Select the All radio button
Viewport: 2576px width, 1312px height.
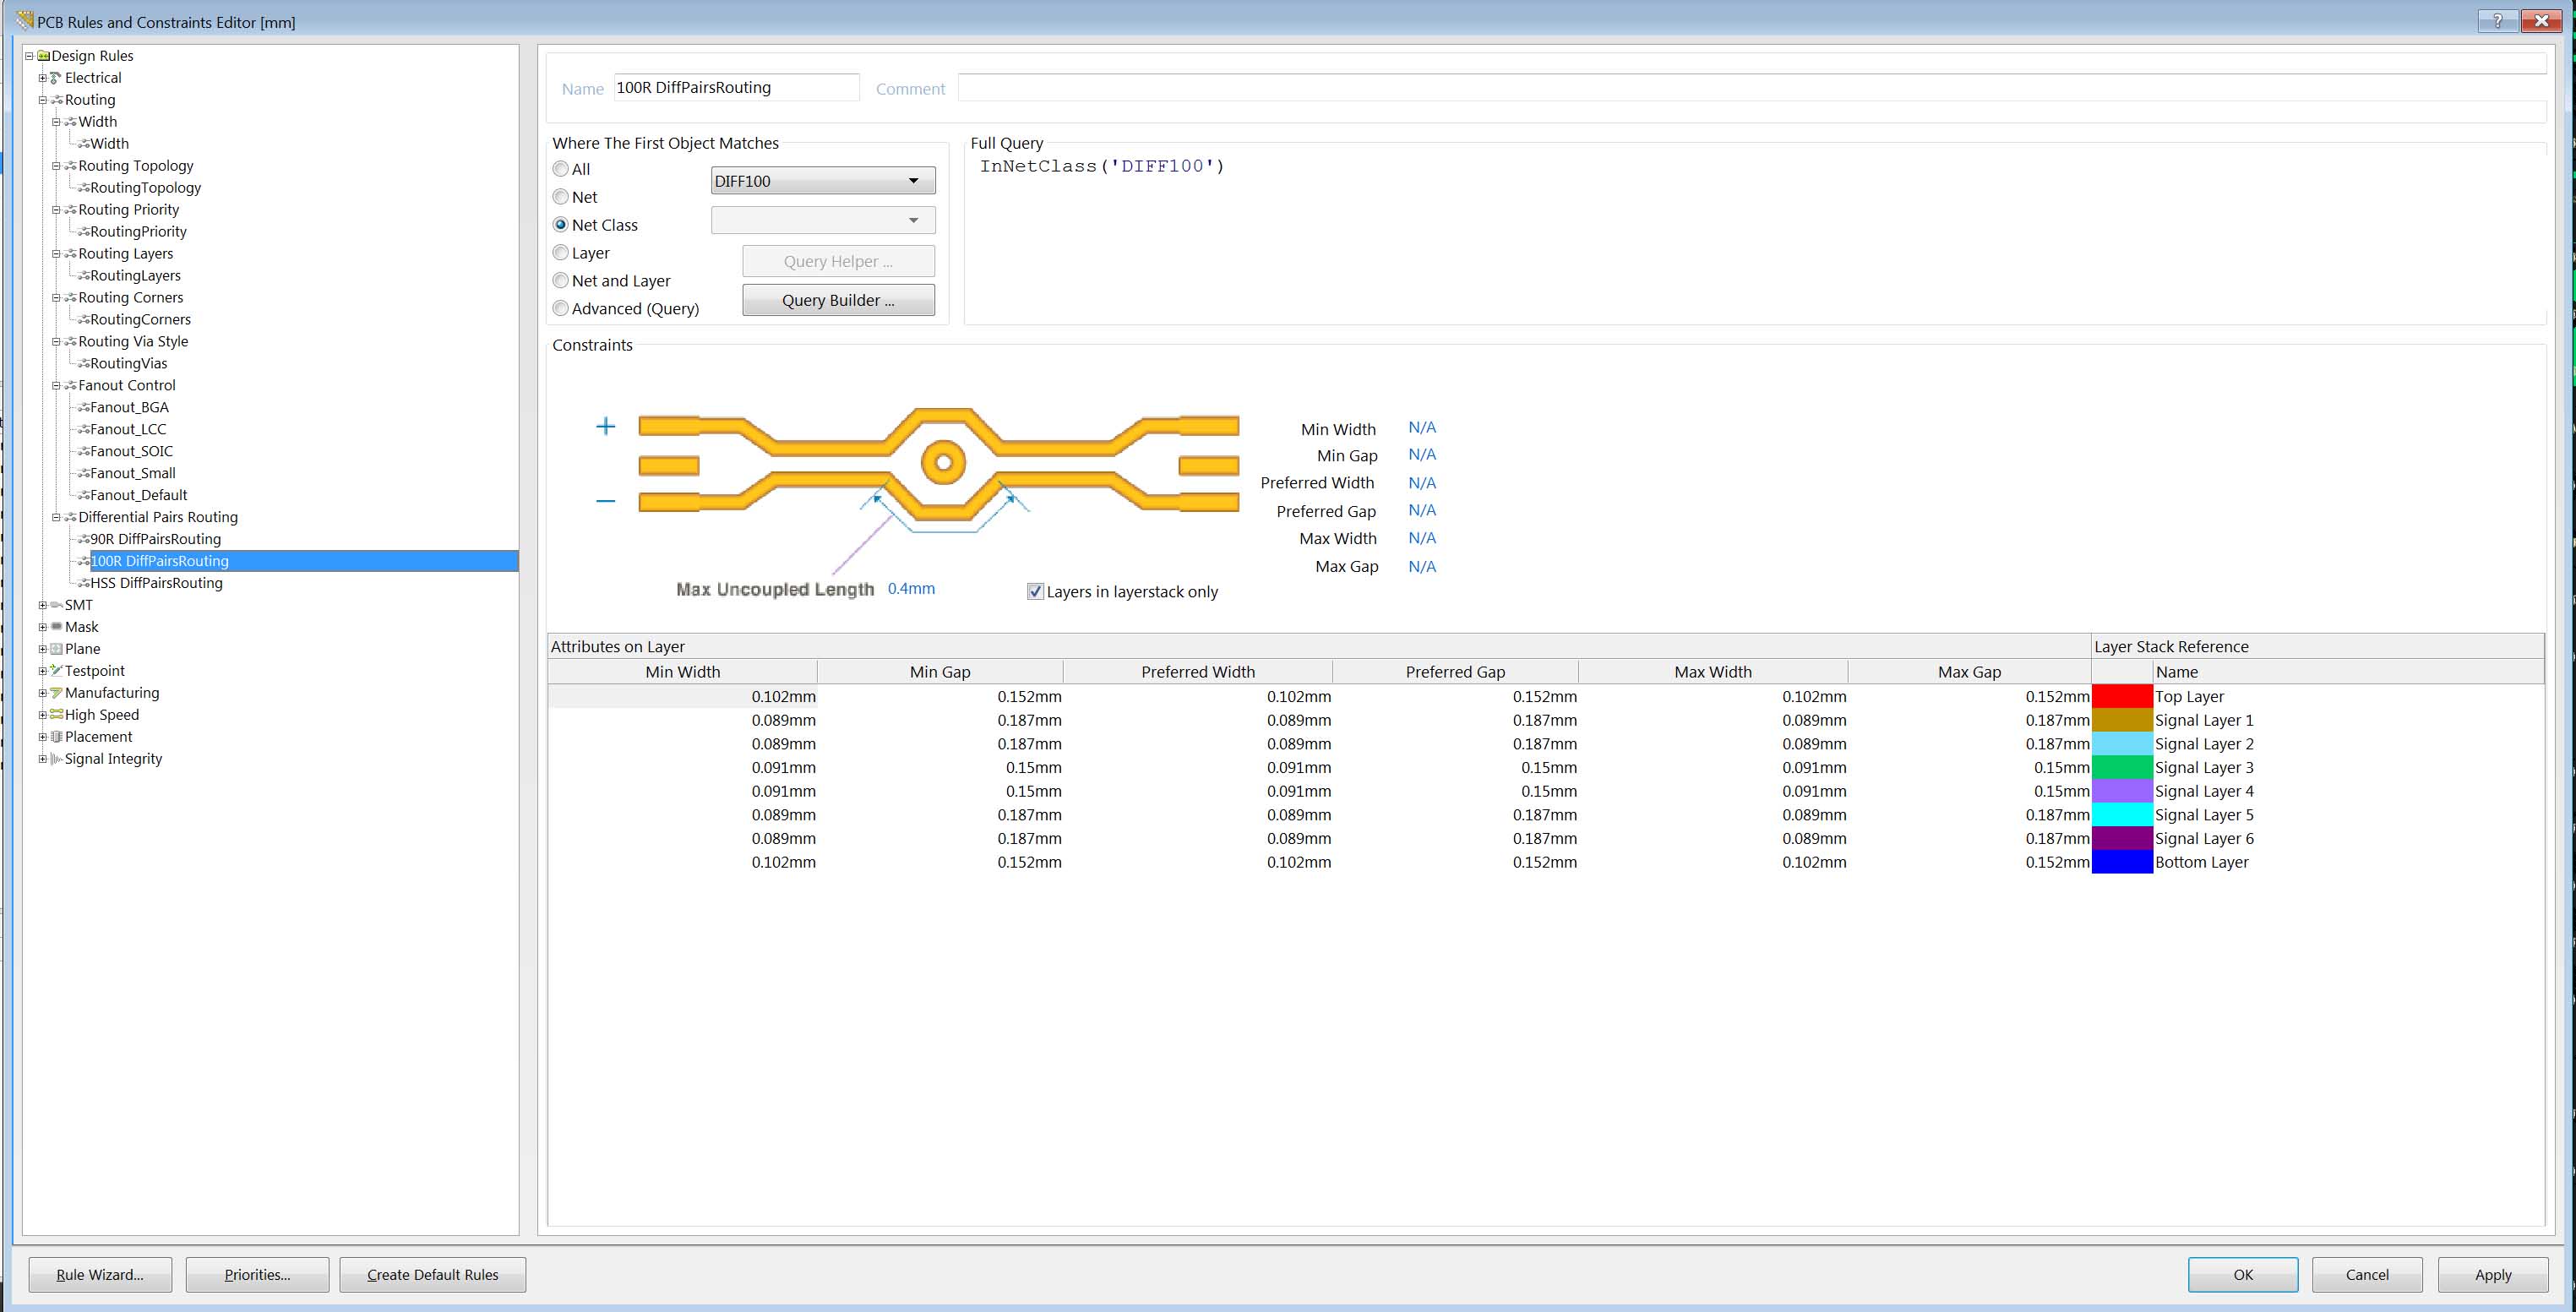tap(561, 169)
